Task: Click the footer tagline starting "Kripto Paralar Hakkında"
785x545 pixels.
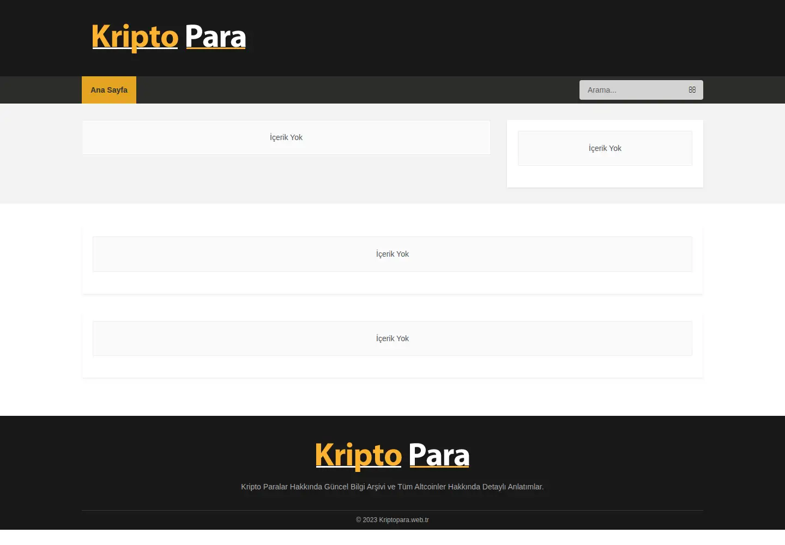Action: pos(392,487)
